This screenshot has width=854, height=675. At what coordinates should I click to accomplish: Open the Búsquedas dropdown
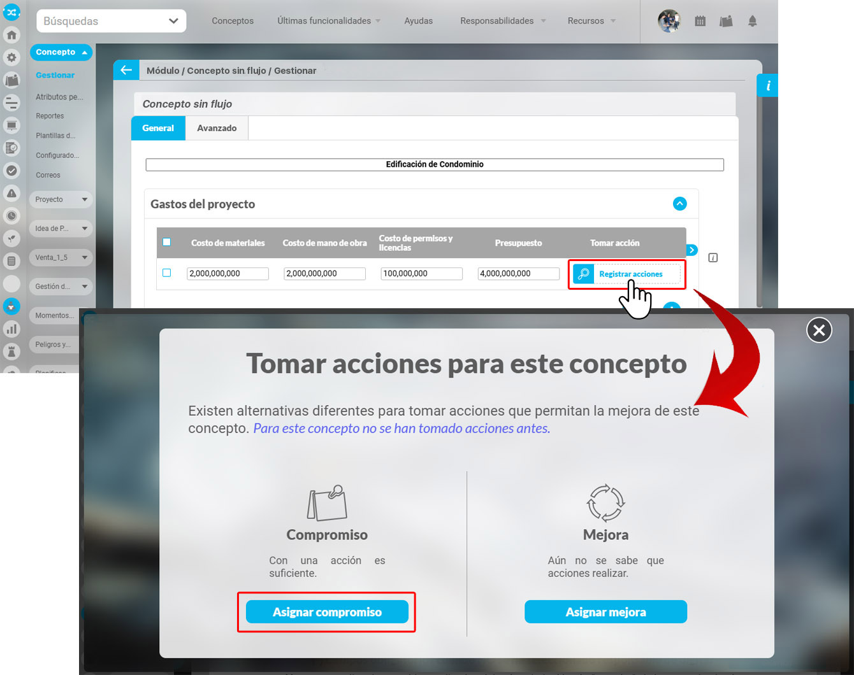pyautogui.click(x=112, y=21)
